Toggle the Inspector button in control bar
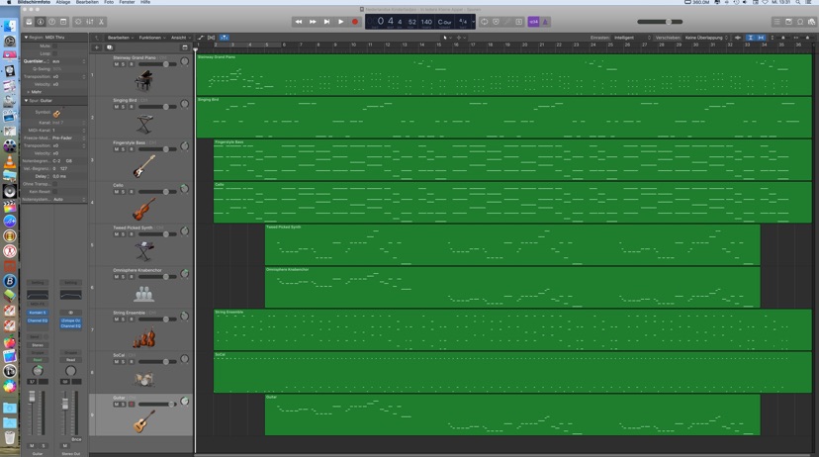Image resolution: width=819 pixels, height=457 pixels. point(41,22)
